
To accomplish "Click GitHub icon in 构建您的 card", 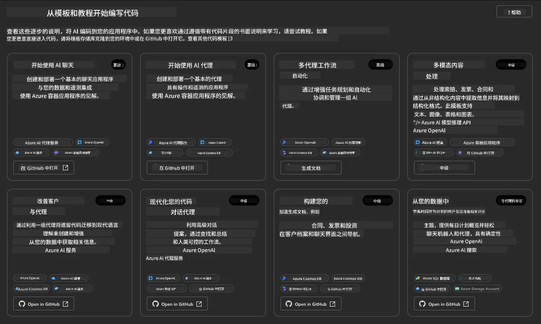I will pos(289,304).
